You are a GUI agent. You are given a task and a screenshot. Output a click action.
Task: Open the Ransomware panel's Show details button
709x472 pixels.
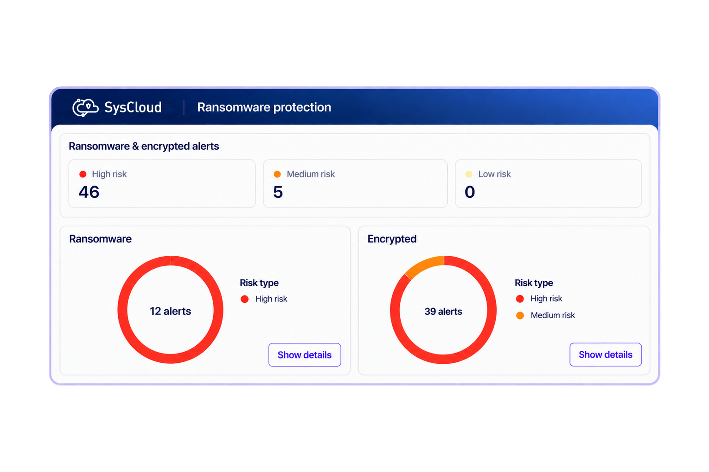coord(305,355)
